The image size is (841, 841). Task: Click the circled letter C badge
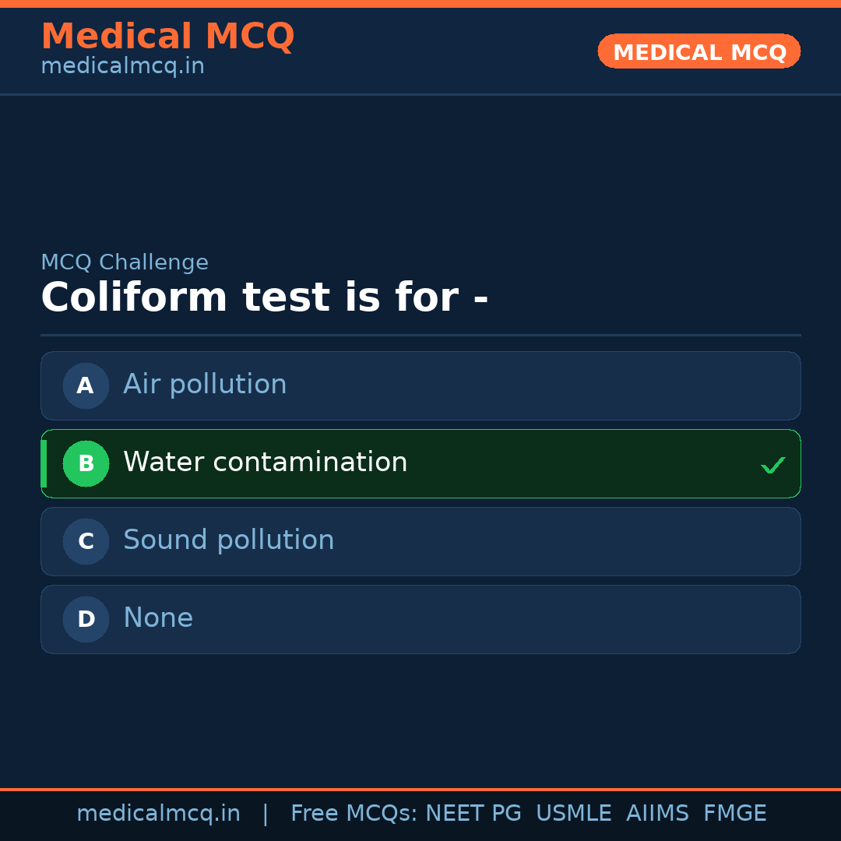click(x=86, y=541)
